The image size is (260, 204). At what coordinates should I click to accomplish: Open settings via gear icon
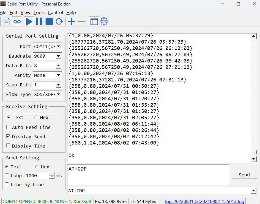104,21
